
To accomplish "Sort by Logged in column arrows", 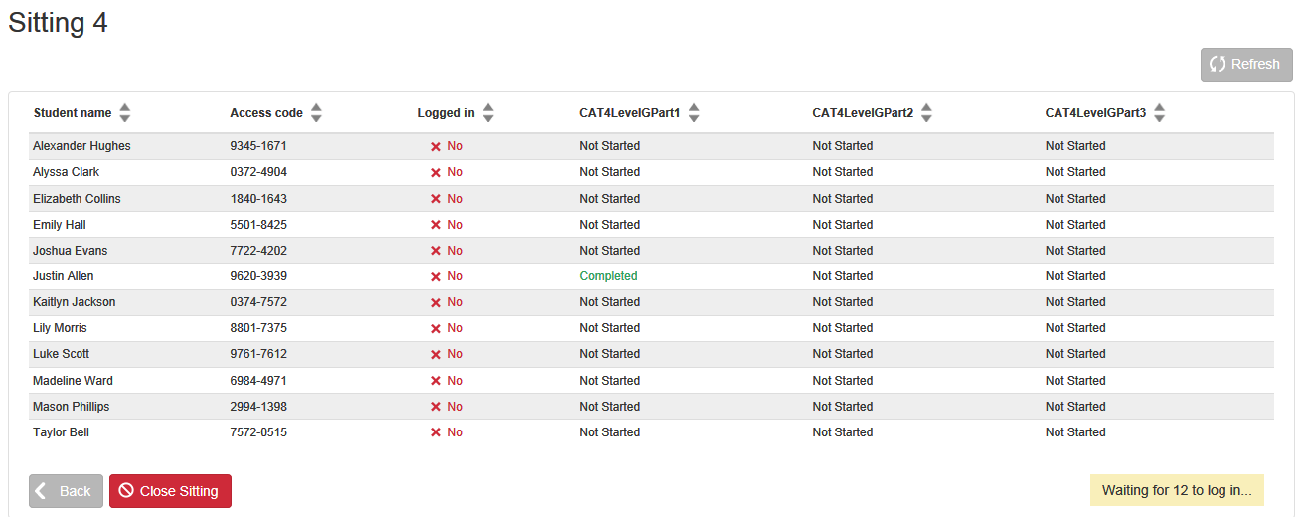I will click(488, 113).
